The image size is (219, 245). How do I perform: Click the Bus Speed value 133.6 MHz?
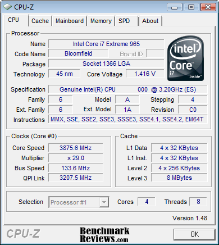(76, 168)
